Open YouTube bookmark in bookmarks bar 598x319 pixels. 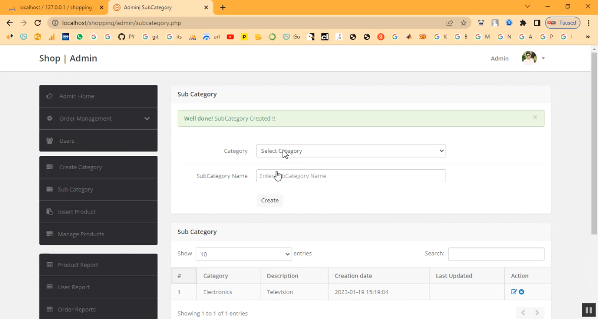[230, 37]
